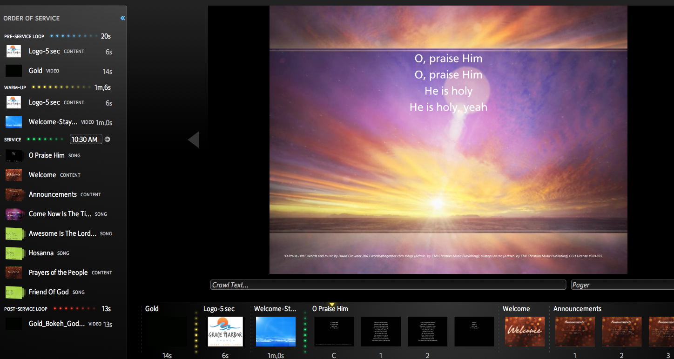Select Gold_Bokeh_God... post-service video
Image resolution: width=674 pixels, height=359 pixels.
click(x=59, y=324)
